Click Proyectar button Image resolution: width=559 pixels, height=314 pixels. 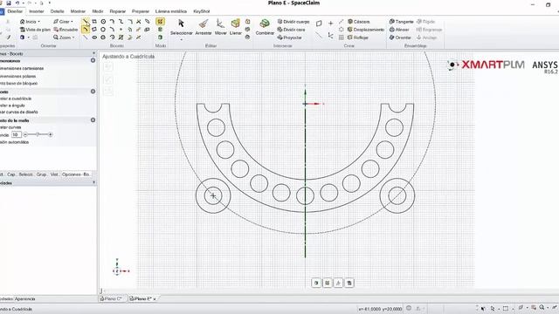point(289,38)
